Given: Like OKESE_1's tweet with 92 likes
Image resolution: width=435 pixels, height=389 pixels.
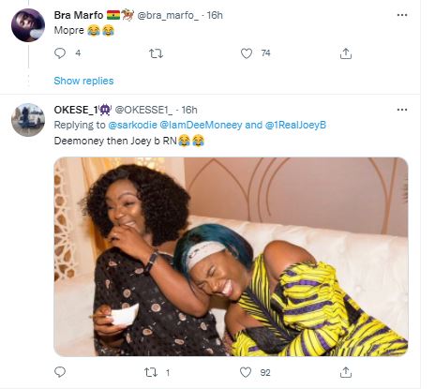Looking at the screenshot, I should 246,372.
